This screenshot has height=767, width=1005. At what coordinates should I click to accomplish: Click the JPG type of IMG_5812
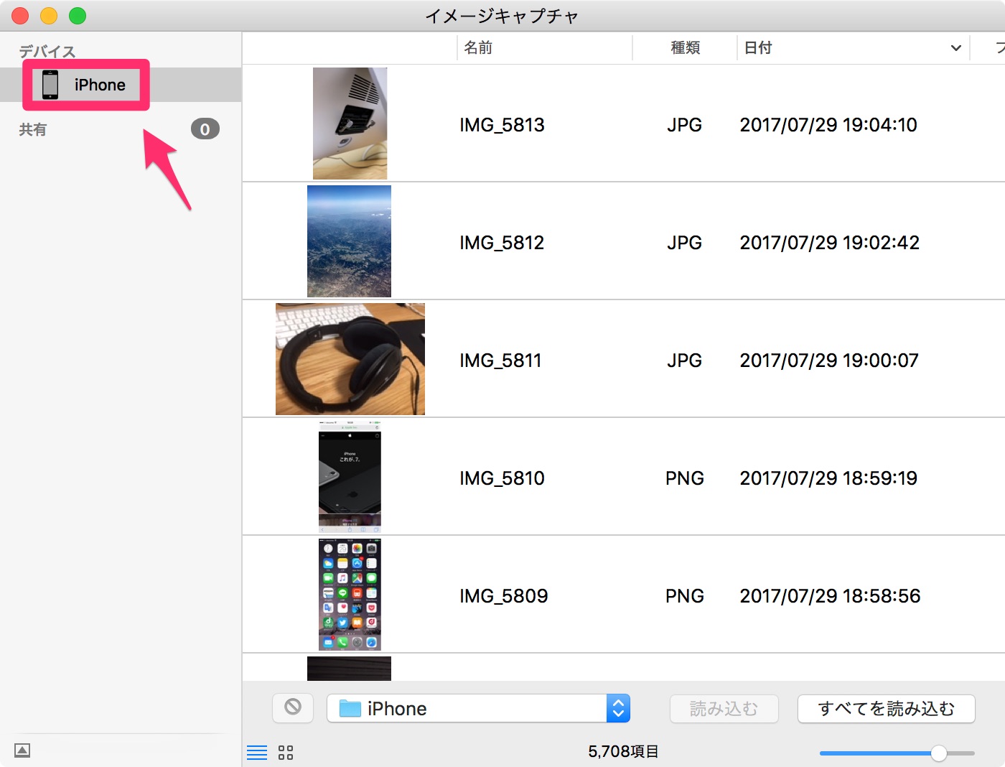click(684, 243)
